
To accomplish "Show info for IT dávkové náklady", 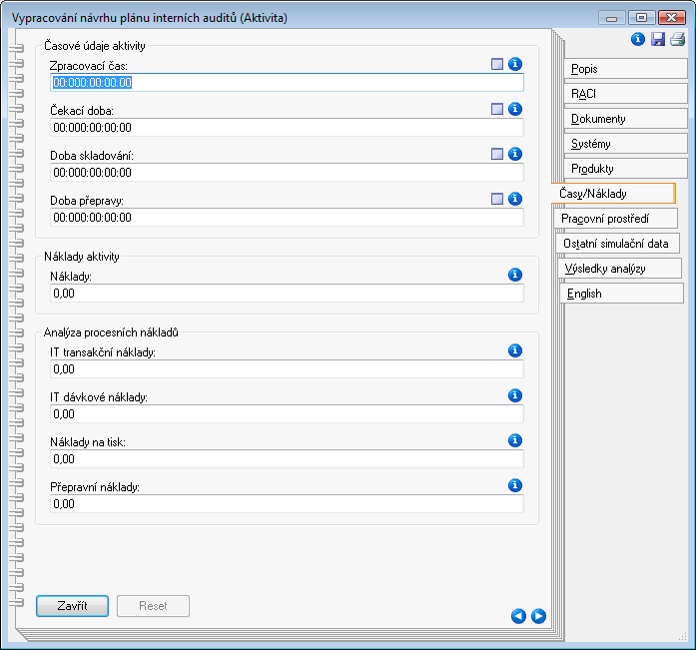I will click(515, 395).
